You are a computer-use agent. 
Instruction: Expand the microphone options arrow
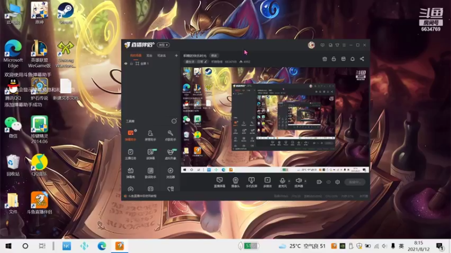[x=289, y=181]
